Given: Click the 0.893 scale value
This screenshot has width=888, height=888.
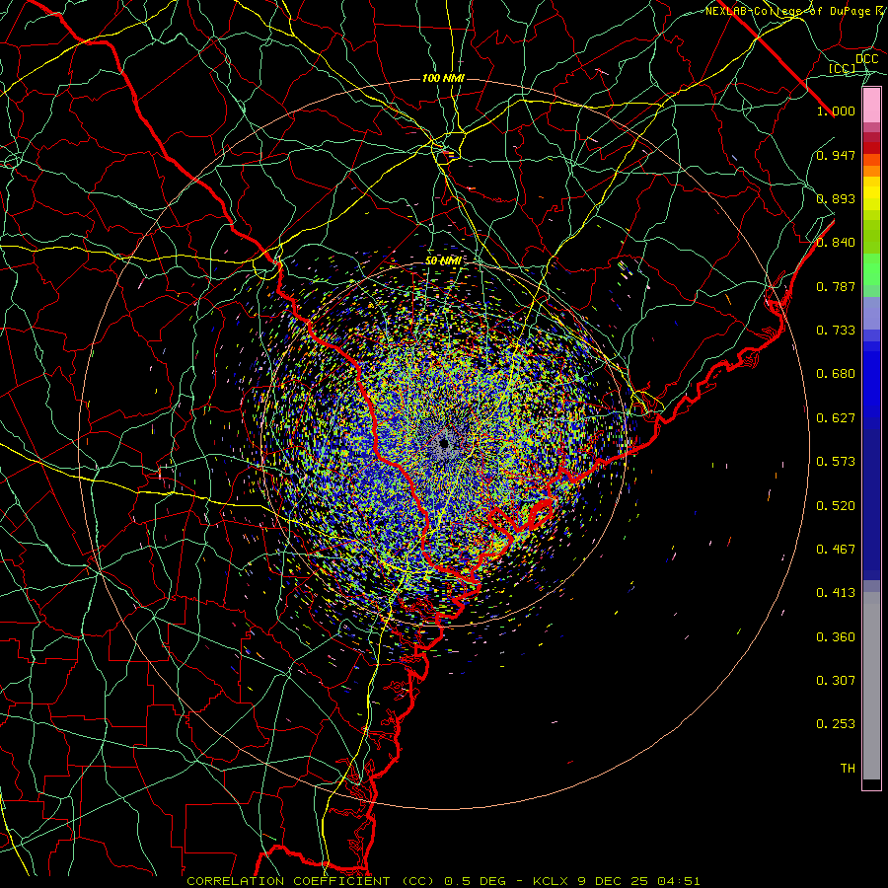Looking at the screenshot, I should click(836, 198).
